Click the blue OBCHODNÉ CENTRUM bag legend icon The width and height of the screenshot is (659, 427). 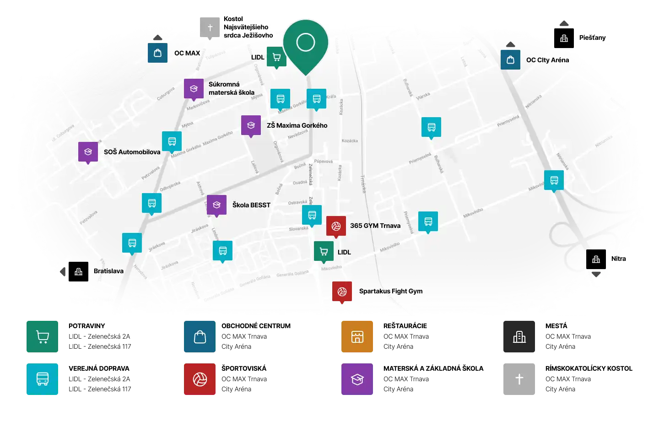200,336
